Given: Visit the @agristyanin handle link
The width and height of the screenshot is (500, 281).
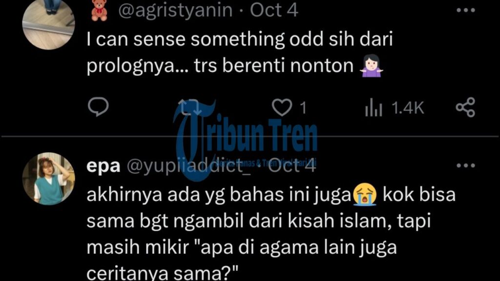Looking at the screenshot, I should (175, 10).
